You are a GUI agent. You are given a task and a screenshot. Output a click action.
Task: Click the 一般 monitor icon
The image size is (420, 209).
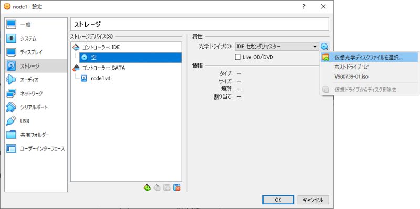[11, 25]
